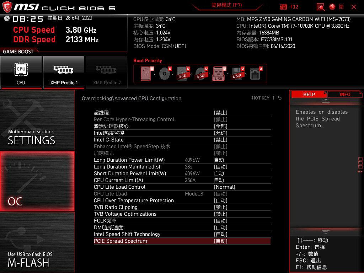Click the BIOS版本 E7C73IMS.131 text

pos(264,39)
